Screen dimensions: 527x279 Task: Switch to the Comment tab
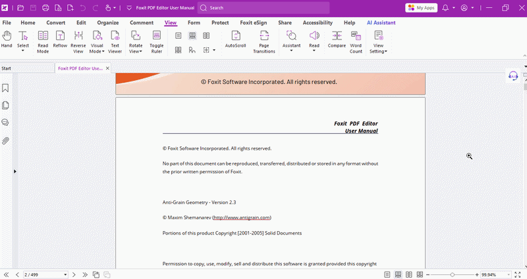click(x=142, y=22)
